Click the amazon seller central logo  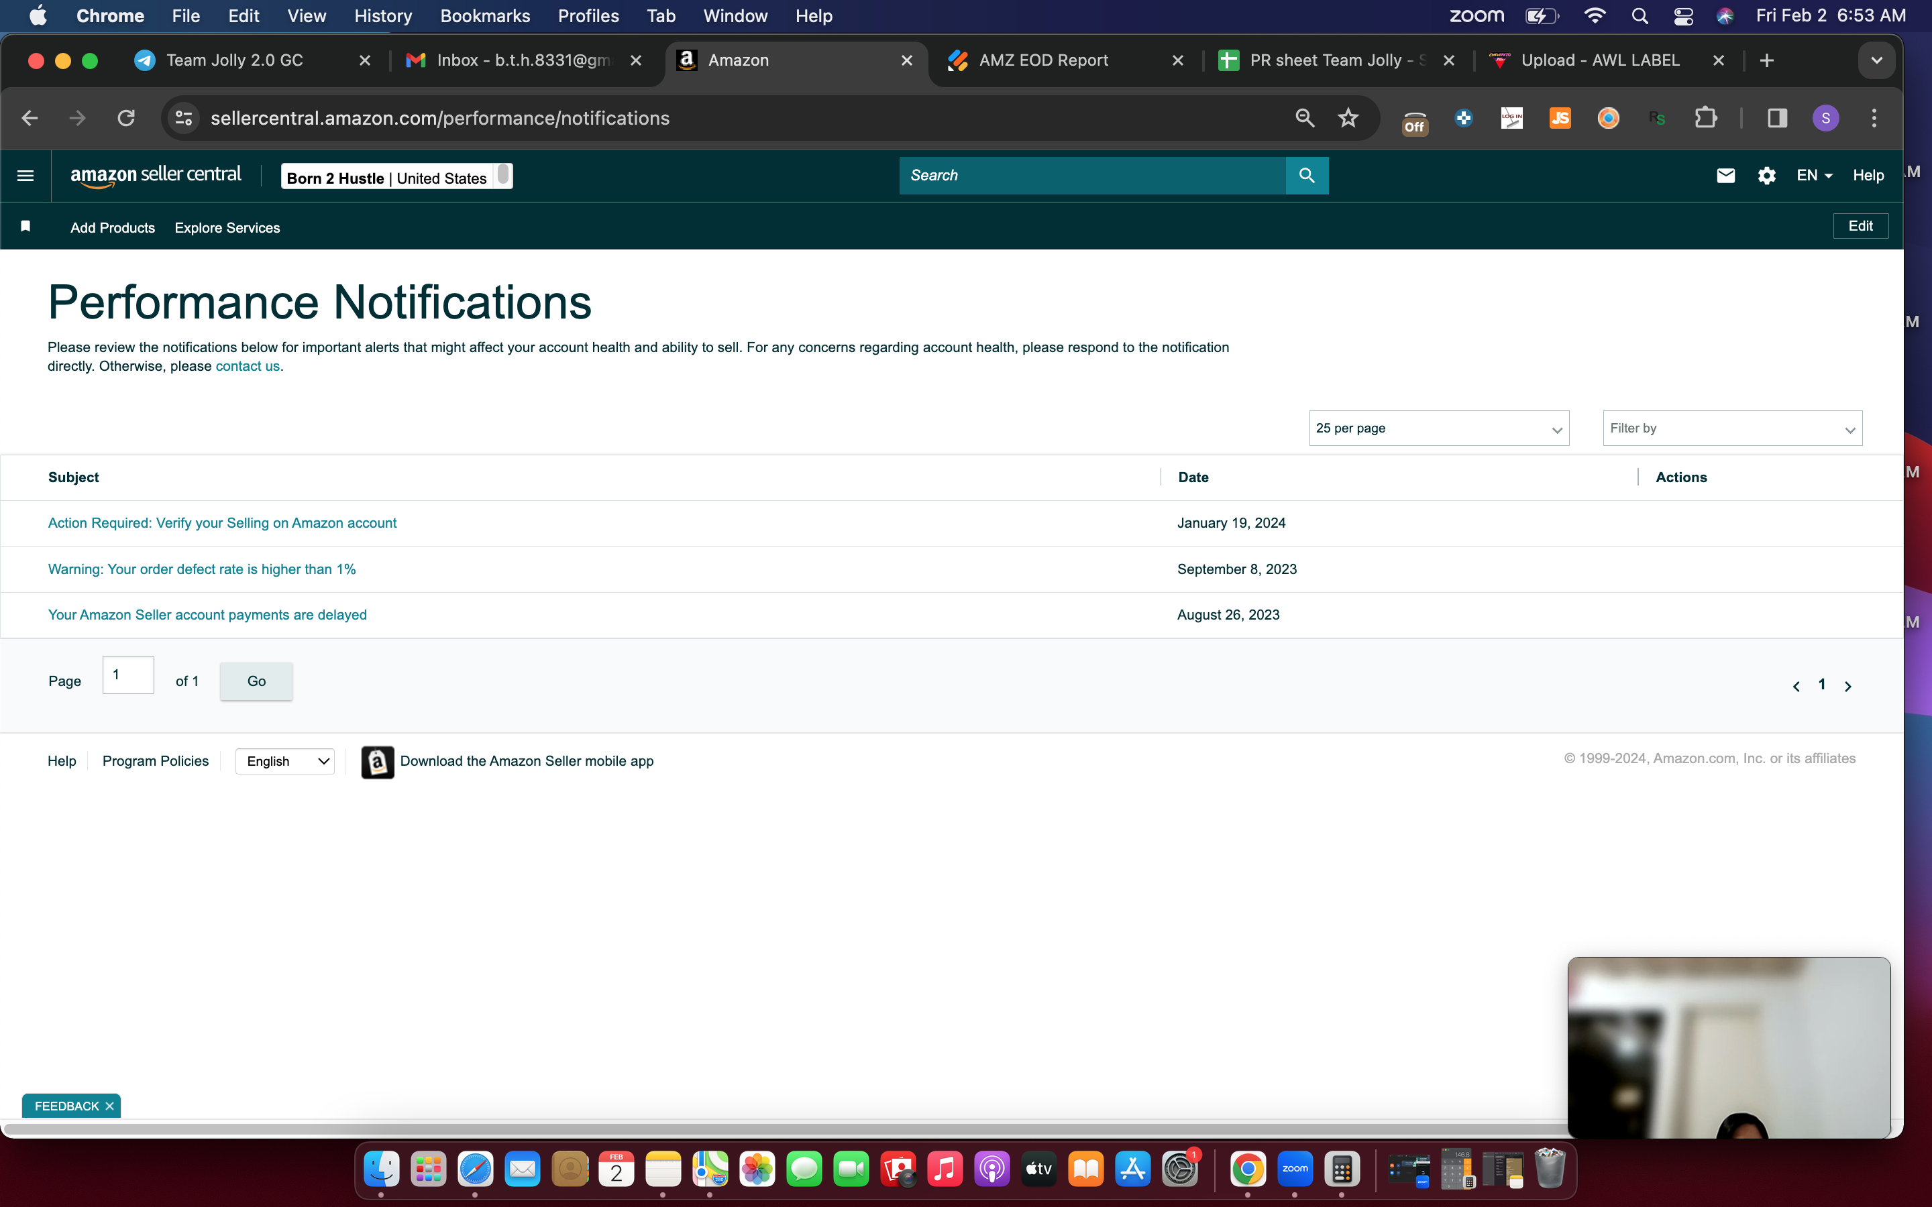click(156, 175)
